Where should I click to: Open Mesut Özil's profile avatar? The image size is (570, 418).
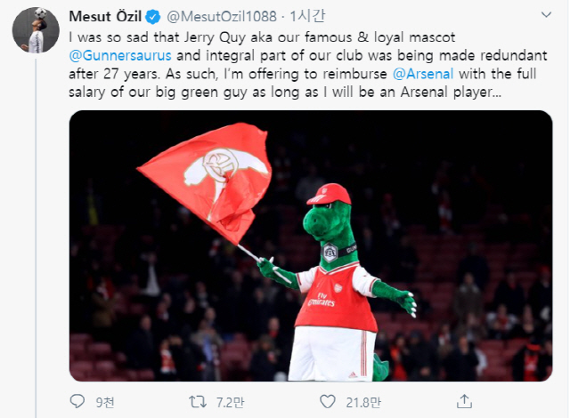click(35, 31)
